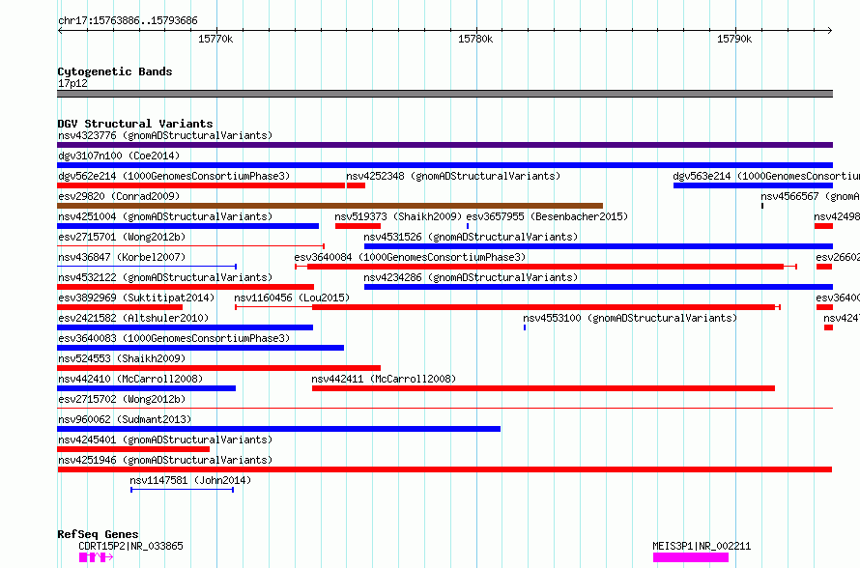Click the nsv4251004 blue variant bar

(x=187, y=226)
